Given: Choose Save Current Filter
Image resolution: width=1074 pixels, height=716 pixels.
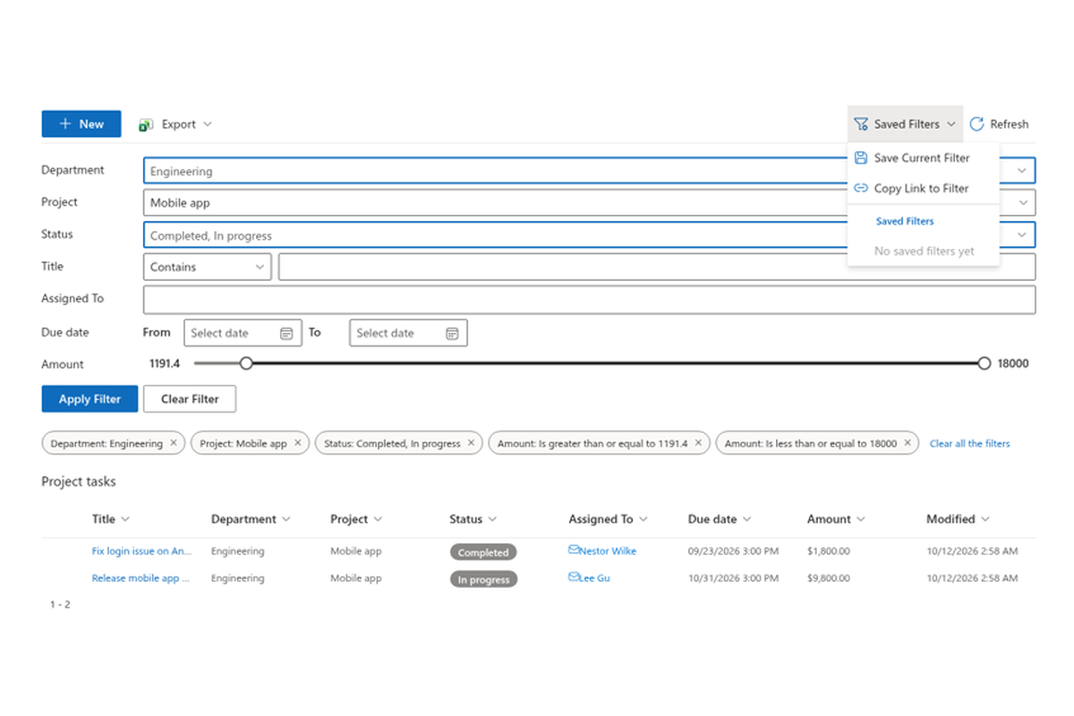Looking at the screenshot, I should pos(923,158).
